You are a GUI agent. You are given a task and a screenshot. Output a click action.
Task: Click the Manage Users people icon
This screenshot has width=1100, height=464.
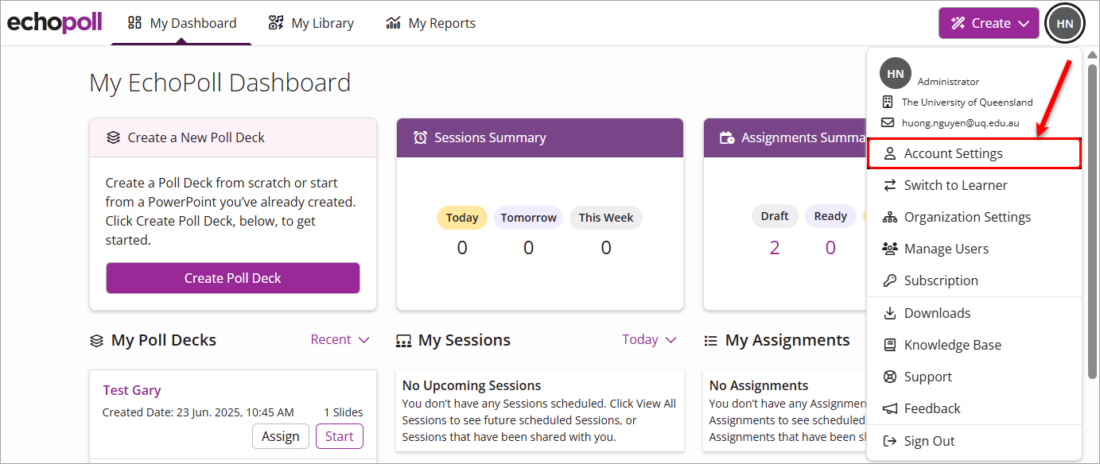890,249
